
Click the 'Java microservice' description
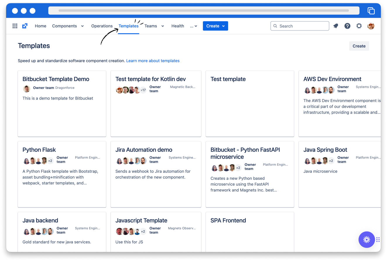320,171
